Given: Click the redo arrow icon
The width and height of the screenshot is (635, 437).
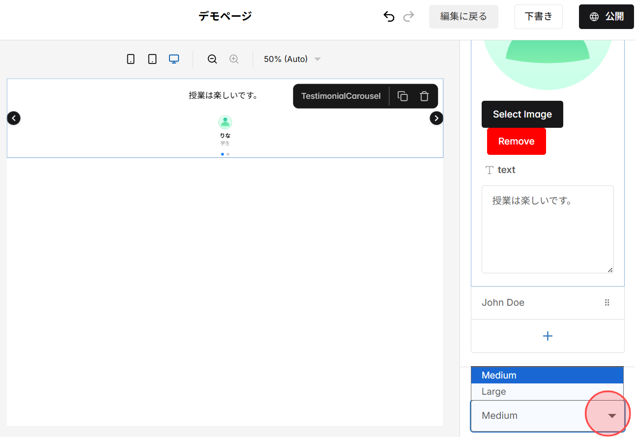Looking at the screenshot, I should [408, 16].
